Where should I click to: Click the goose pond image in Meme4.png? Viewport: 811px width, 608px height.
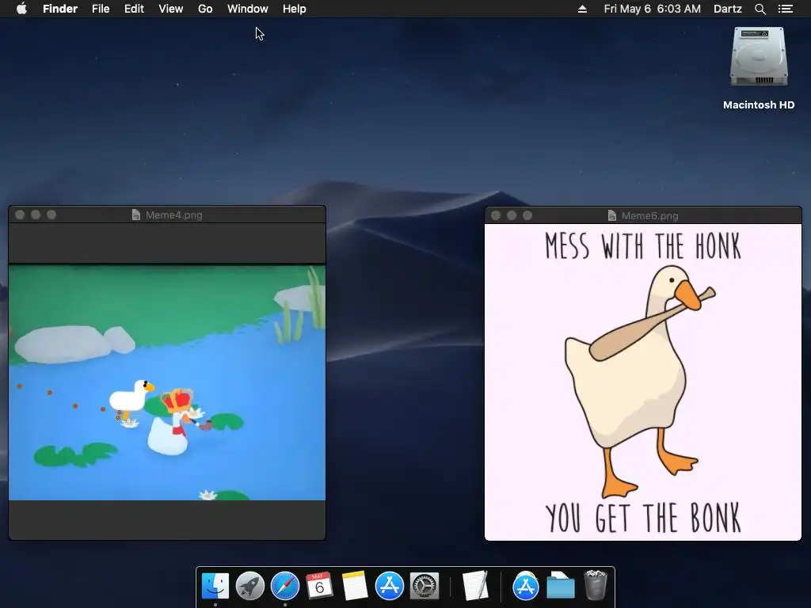[x=167, y=382]
